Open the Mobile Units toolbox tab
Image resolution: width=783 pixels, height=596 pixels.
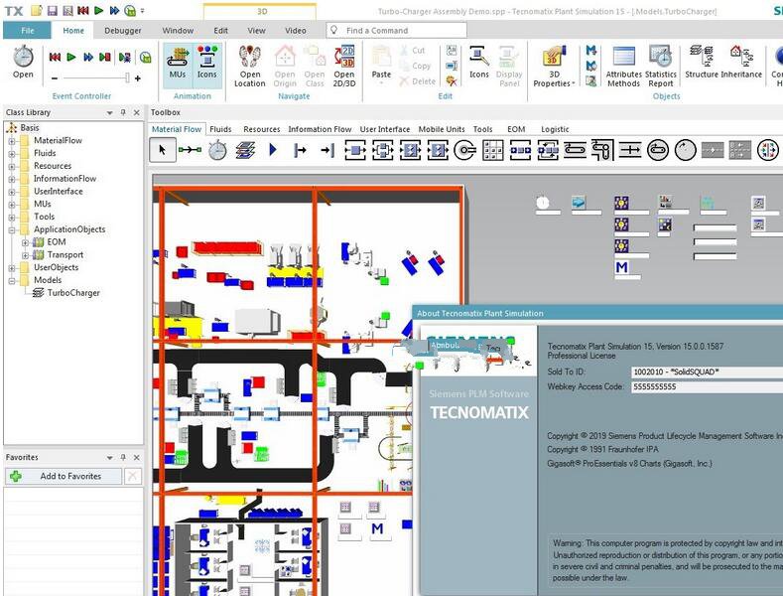442,129
